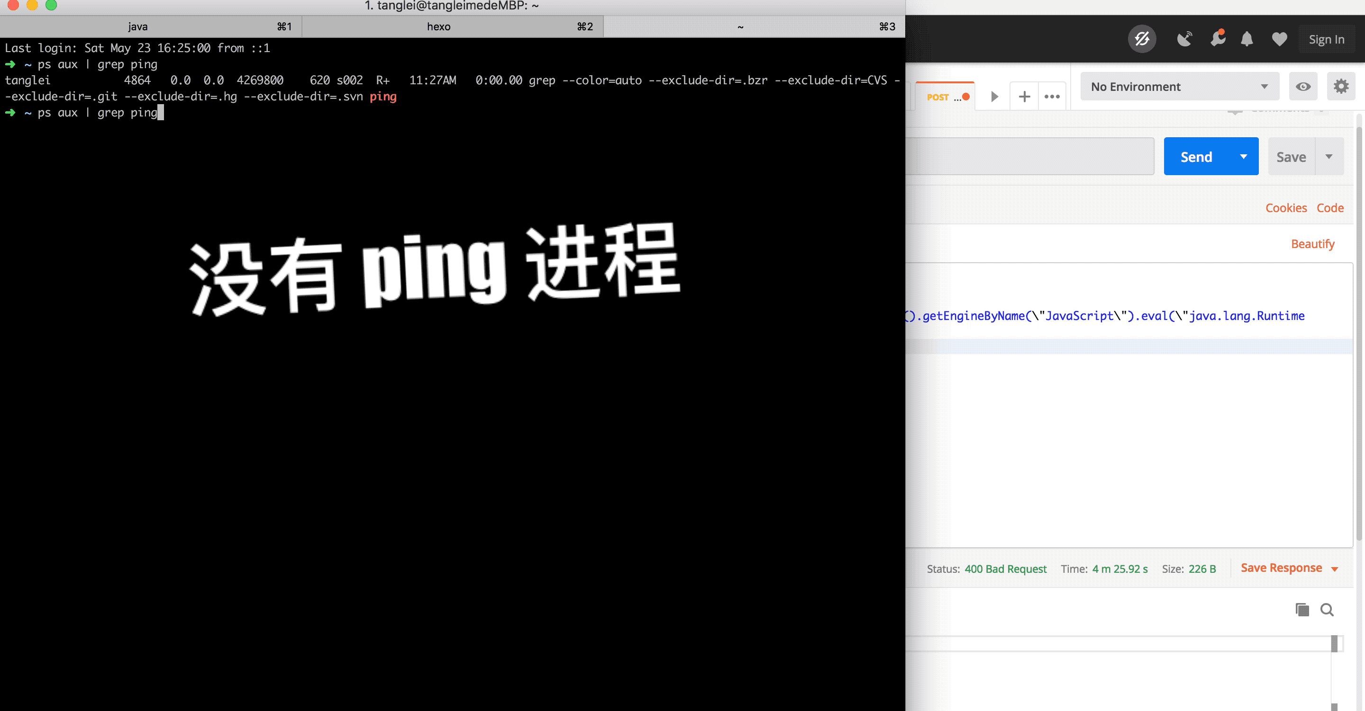This screenshot has width=1365, height=711.
Task: Open response search magnifier icon
Action: coord(1327,609)
